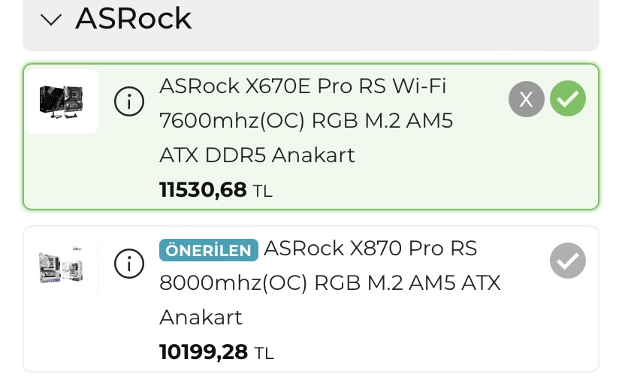Open the white X870 motherboard thumbnail
The height and width of the screenshot is (383, 622).
click(61, 265)
